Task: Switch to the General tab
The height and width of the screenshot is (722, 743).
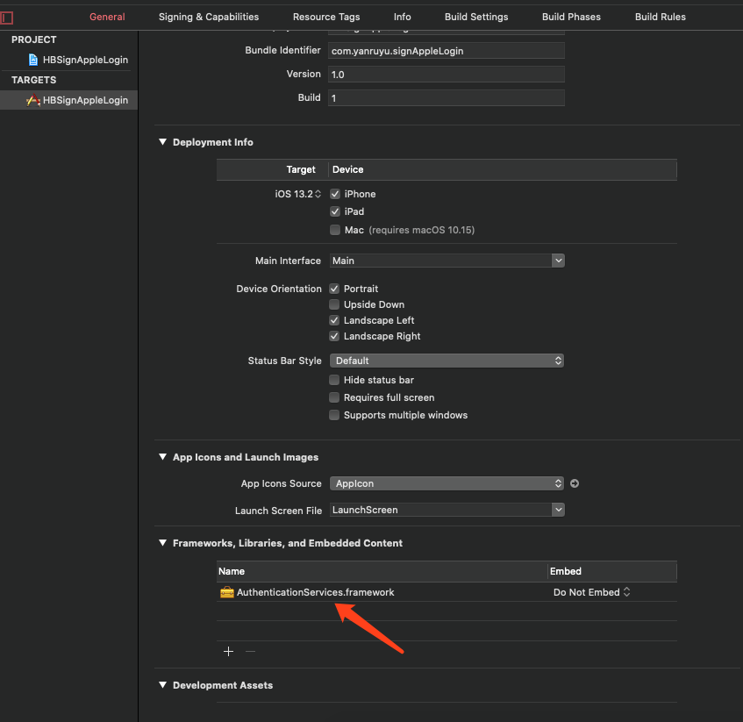Action: (107, 17)
